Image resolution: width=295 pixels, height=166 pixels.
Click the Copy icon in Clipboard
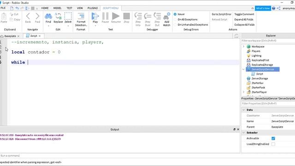(12, 19)
